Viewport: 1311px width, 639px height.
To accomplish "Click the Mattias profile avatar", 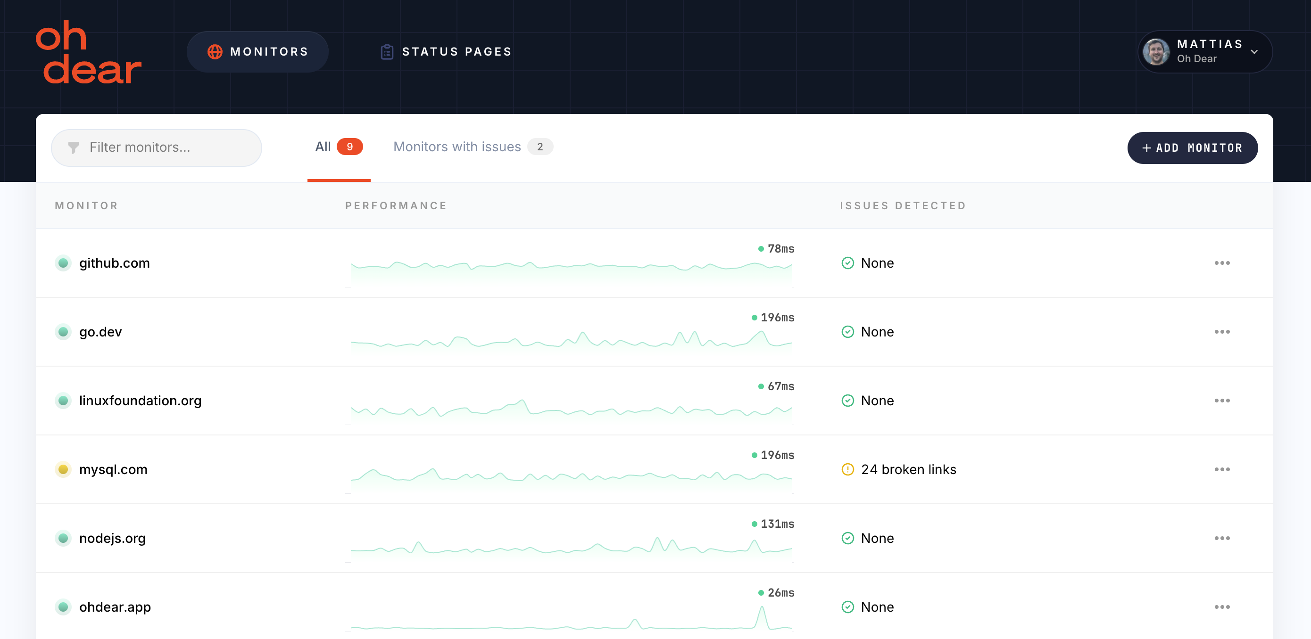I will [x=1156, y=52].
